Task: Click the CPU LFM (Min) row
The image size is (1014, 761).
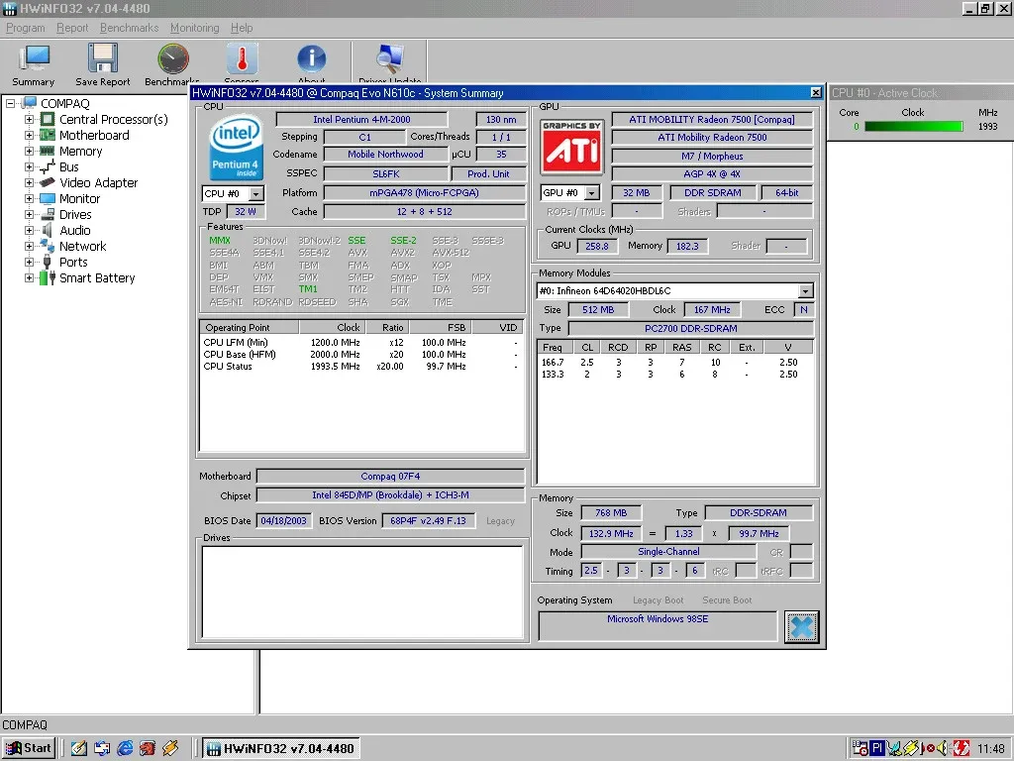Action: point(361,342)
